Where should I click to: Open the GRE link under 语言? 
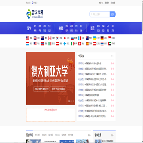pos(108,26)
